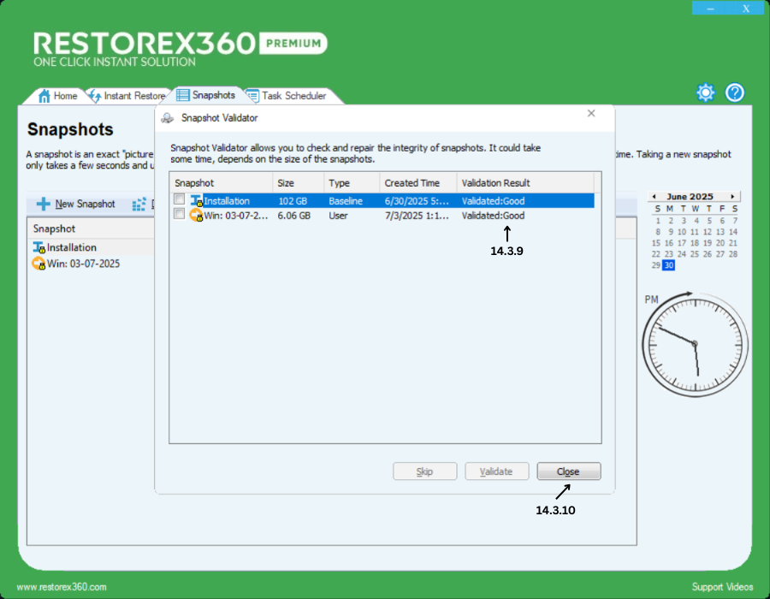Click the settings gear icon
Screen dimensions: 770x599
tap(705, 92)
